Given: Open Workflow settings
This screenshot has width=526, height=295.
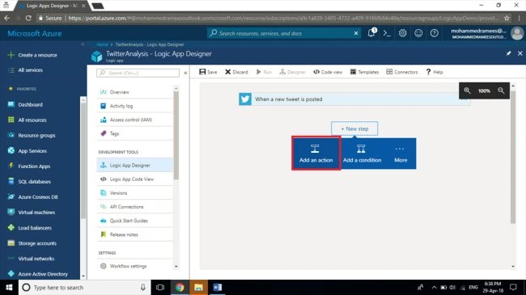Looking at the screenshot, I should pyautogui.click(x=135, y=266).
